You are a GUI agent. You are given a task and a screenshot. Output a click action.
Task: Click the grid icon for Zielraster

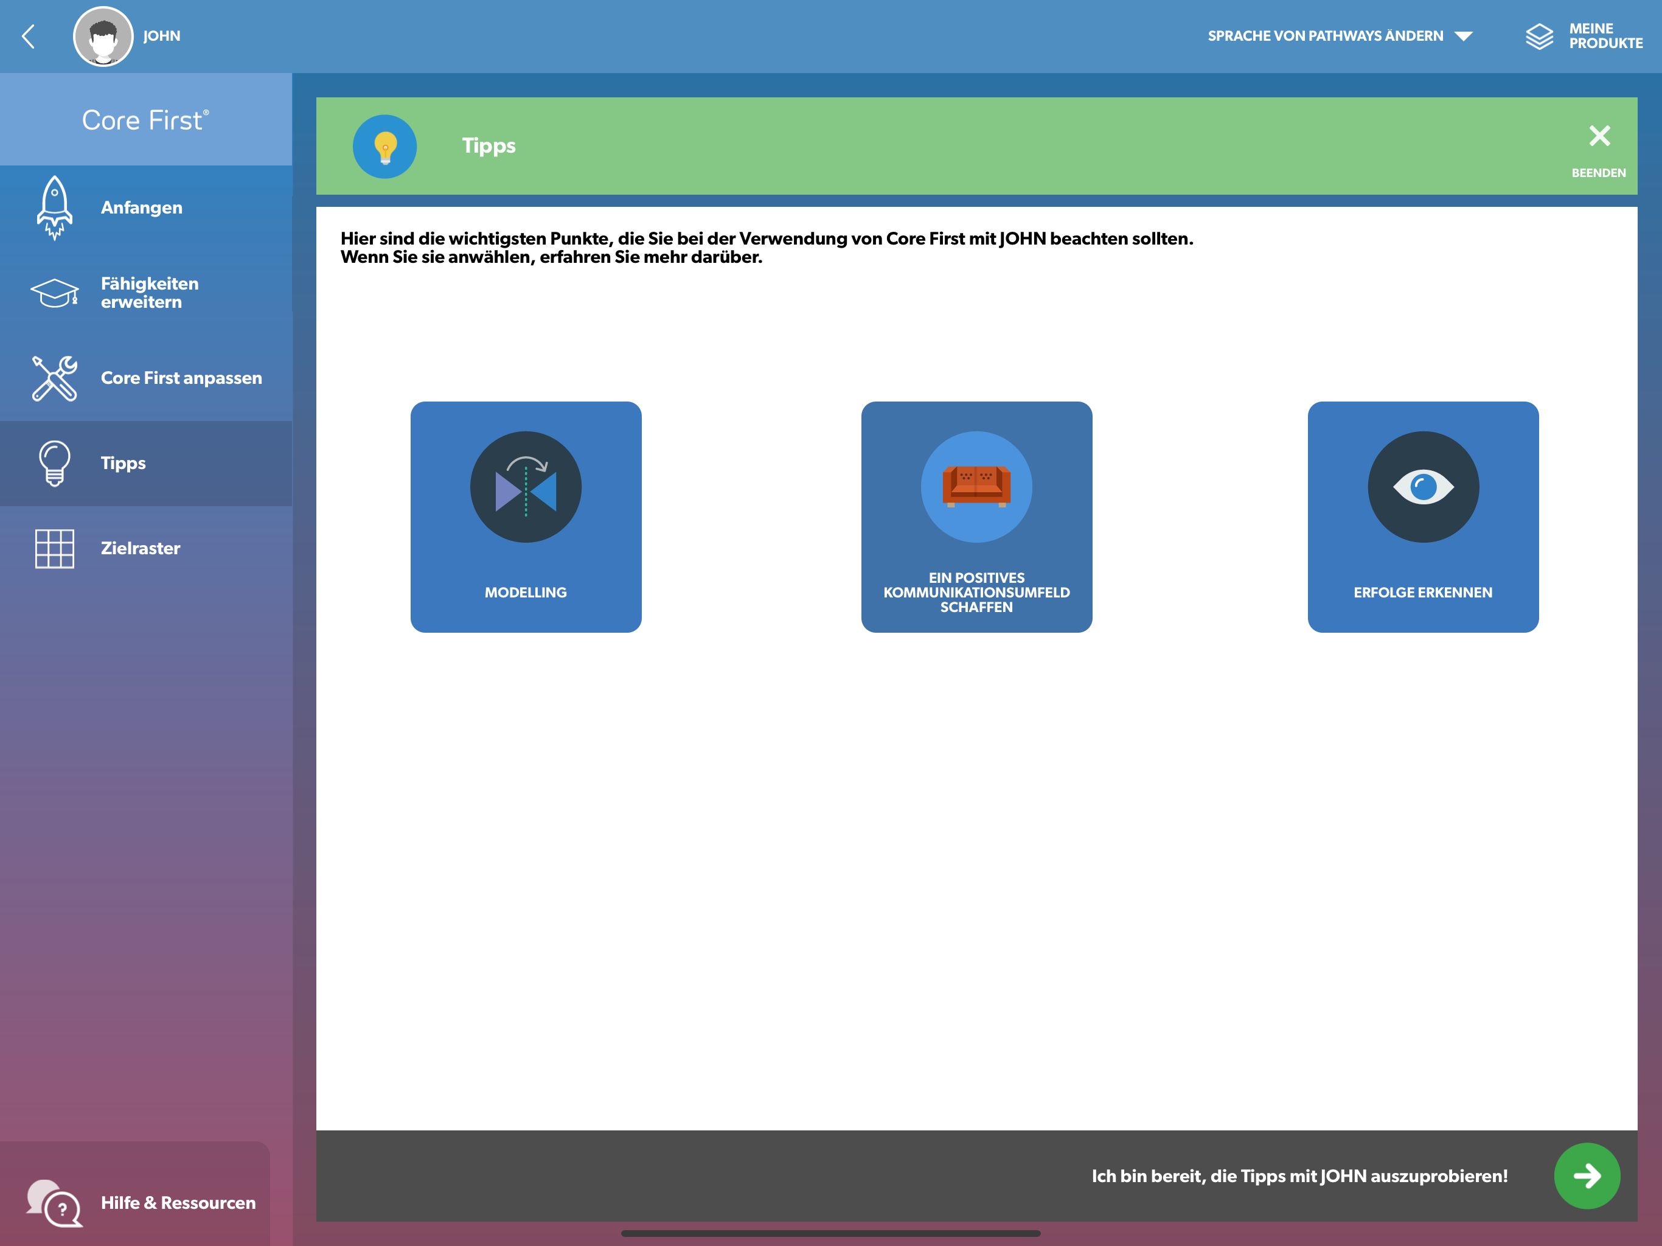click(54, 549)
